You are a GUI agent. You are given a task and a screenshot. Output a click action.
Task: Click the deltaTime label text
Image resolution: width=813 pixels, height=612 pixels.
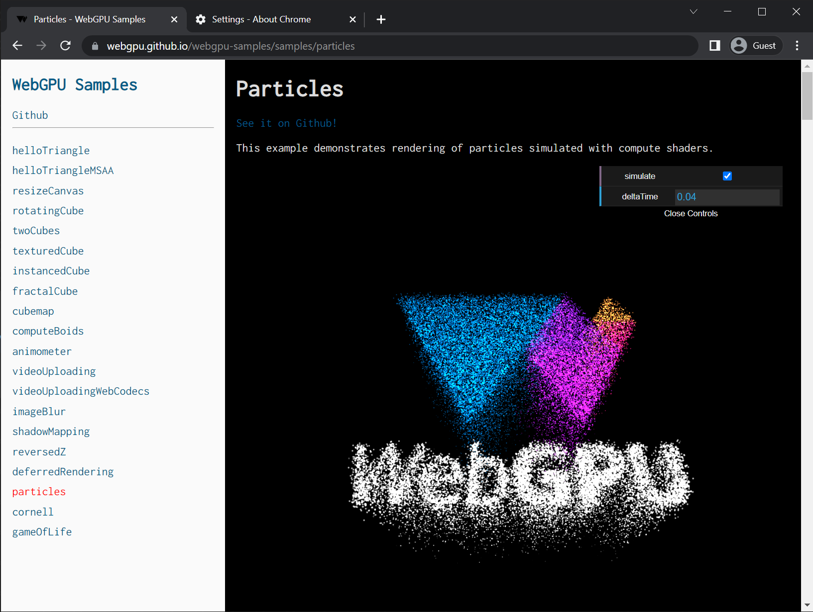pos(640,197)
